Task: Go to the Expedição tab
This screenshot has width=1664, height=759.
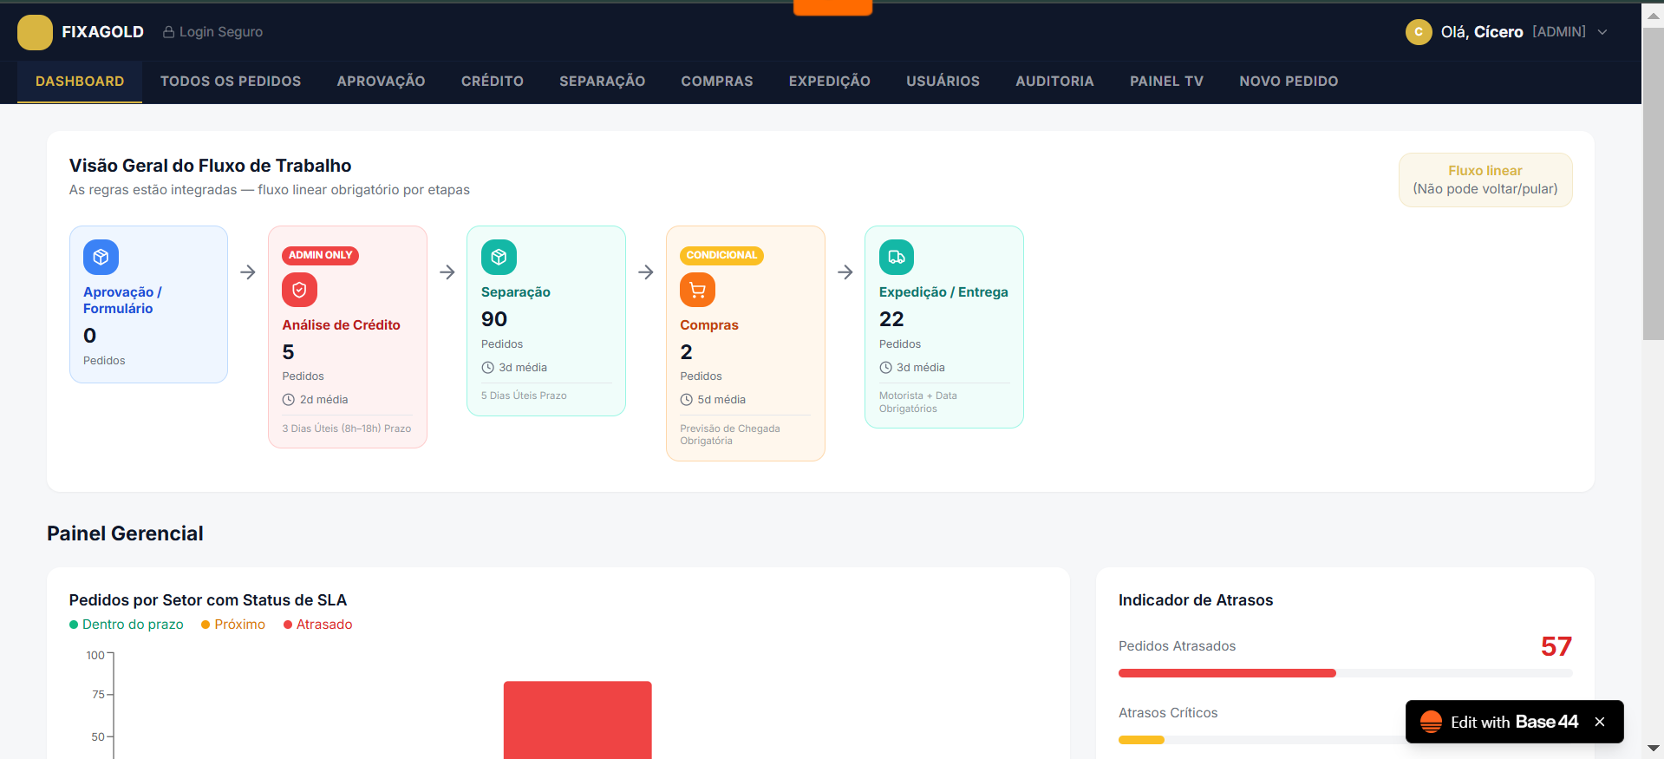Action: [x=830, y=82]
